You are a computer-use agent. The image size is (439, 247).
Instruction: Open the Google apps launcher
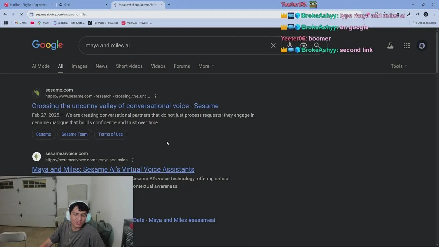407,45
